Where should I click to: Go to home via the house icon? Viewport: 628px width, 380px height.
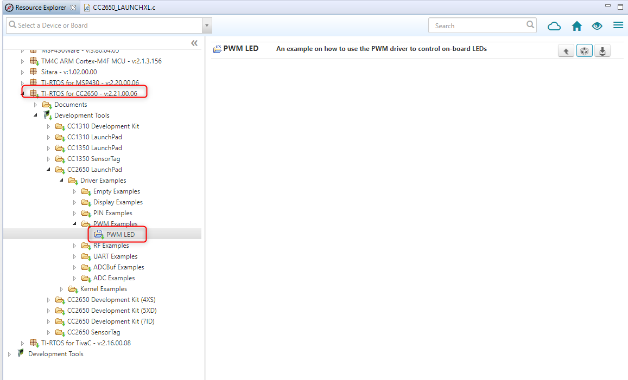(x=577, y=26)
